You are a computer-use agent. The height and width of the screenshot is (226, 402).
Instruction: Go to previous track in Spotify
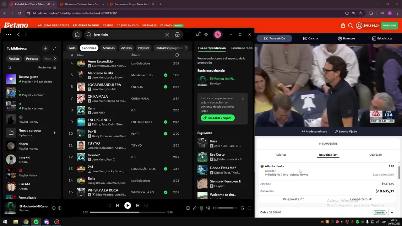117,206
